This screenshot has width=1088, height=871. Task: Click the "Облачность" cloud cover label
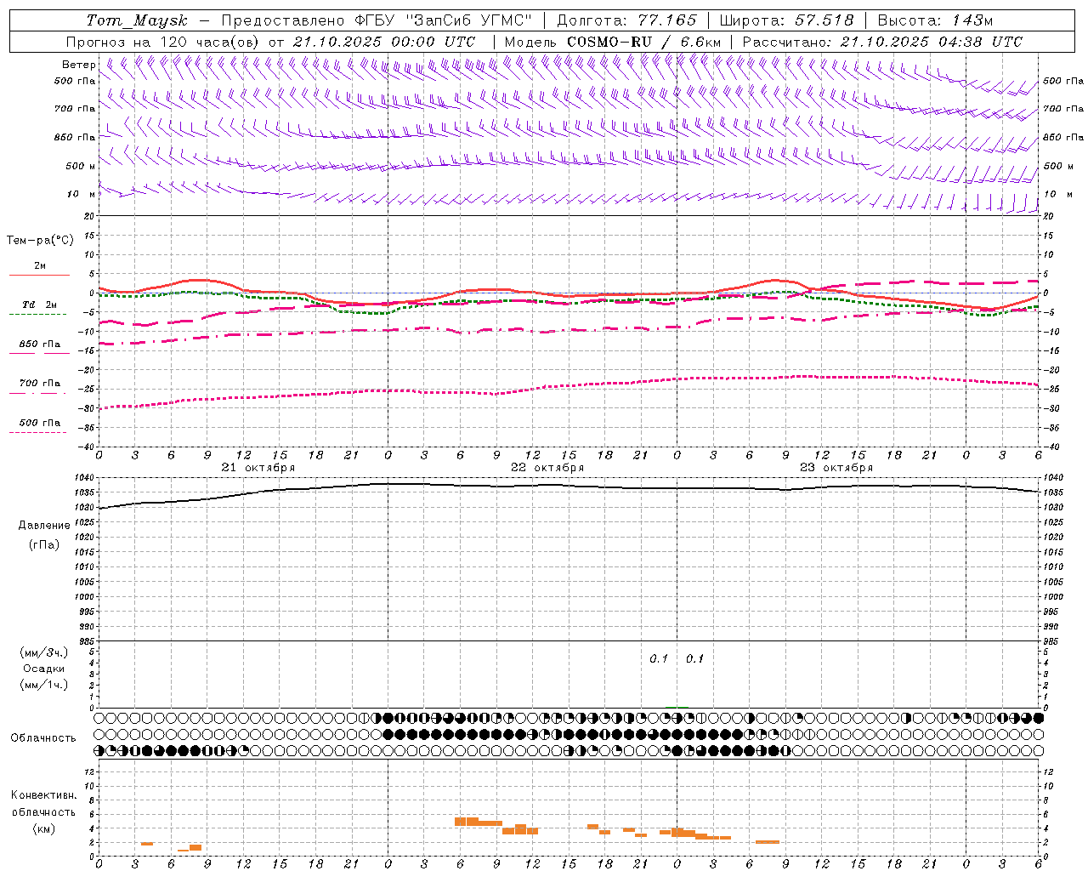[43, 738]
